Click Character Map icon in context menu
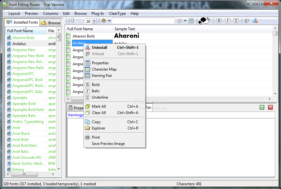 coord(87,69)
